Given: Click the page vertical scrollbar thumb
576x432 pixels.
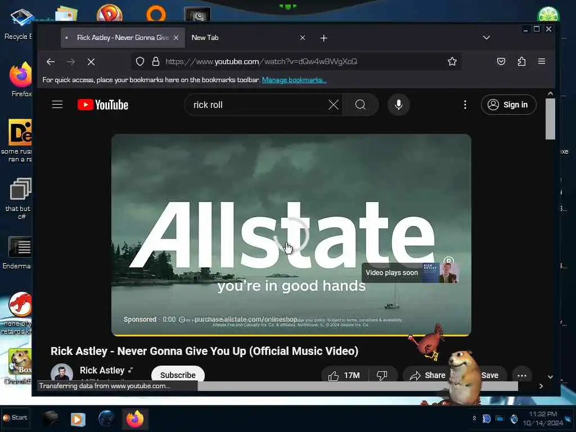Looking at the screenshot, I should click(550, 119).
